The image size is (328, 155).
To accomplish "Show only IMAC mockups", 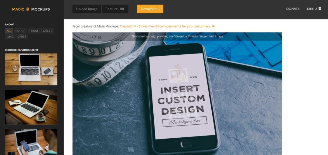I will [x=10, y=37].
